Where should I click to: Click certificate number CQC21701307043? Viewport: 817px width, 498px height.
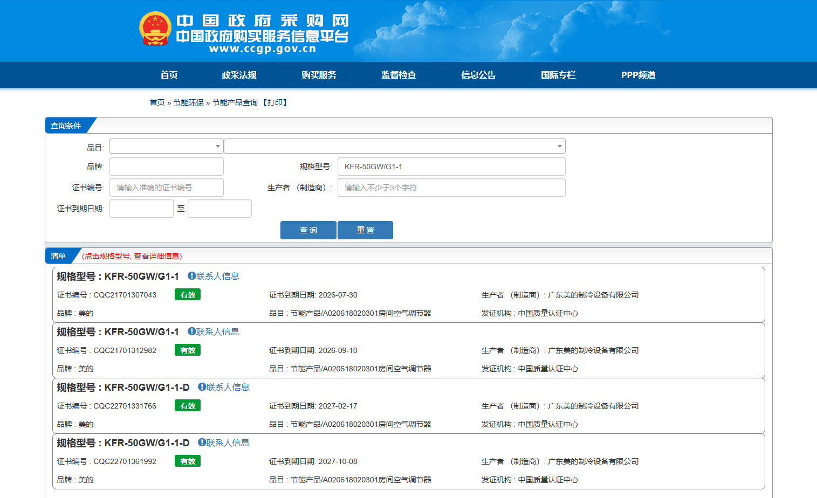[125, 295]
